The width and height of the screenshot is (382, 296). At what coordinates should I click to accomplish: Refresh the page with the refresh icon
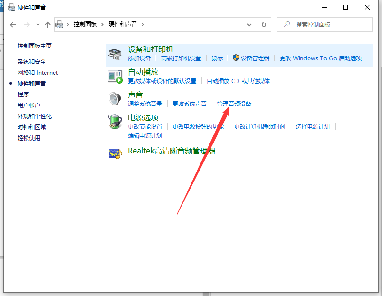(264, 24)
